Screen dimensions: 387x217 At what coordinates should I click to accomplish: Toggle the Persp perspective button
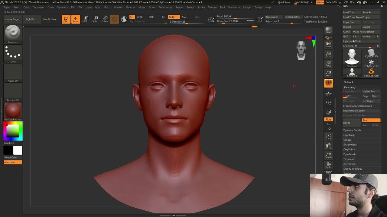point(328,83)
